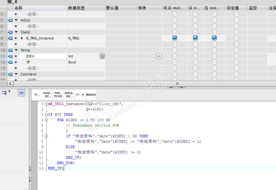Click the outline list icon left of editor
276x190 pixels.
click(4, 92)
